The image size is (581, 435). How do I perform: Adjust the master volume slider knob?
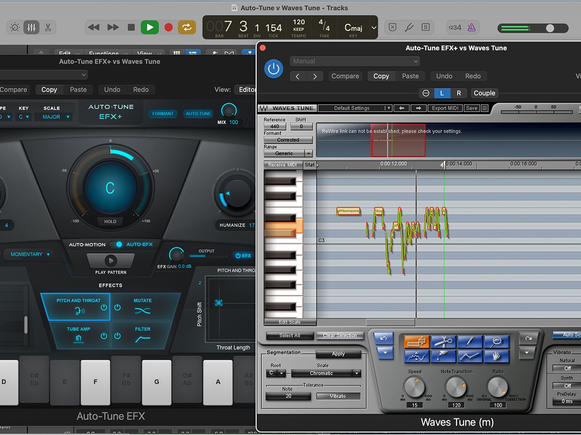tap(550, 28)
